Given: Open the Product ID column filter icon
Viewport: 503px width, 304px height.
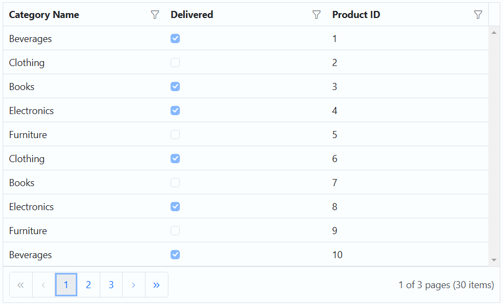Looking at the screenshot, I should [478, 15].
